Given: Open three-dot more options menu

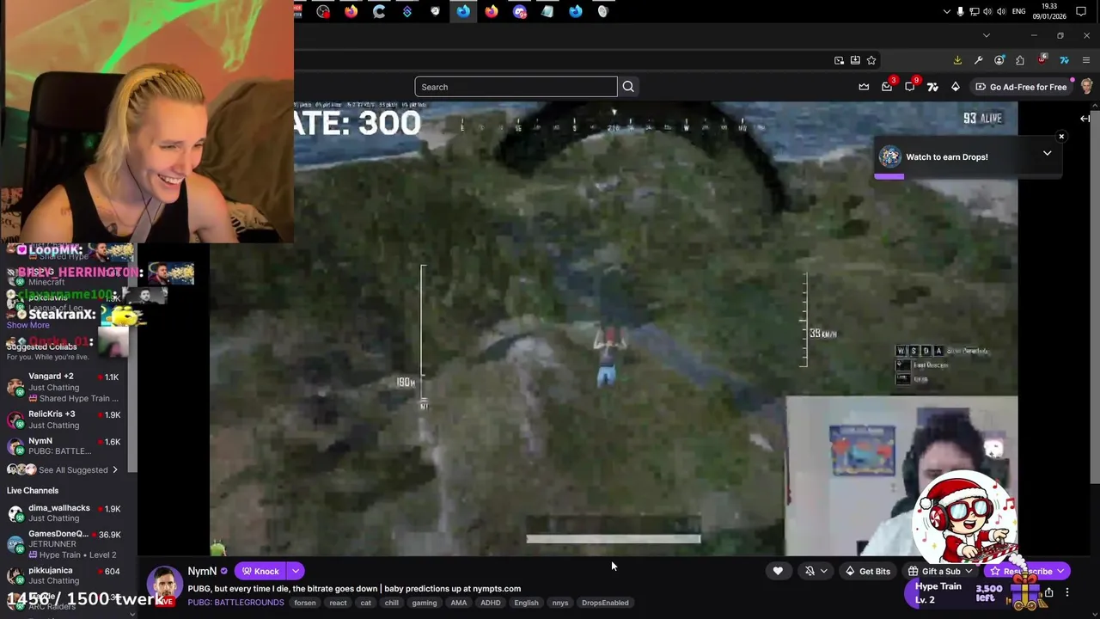Looking at the screenshot, I should coord(1067,592).
